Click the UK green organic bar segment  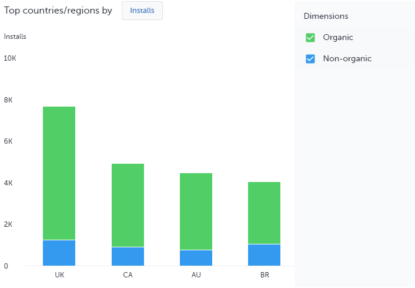(x=59, y=173)
